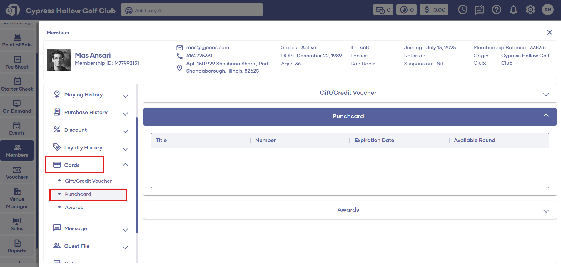Open the settings gear icon
This screenshot has height=267, width=561.
(530, 10)
